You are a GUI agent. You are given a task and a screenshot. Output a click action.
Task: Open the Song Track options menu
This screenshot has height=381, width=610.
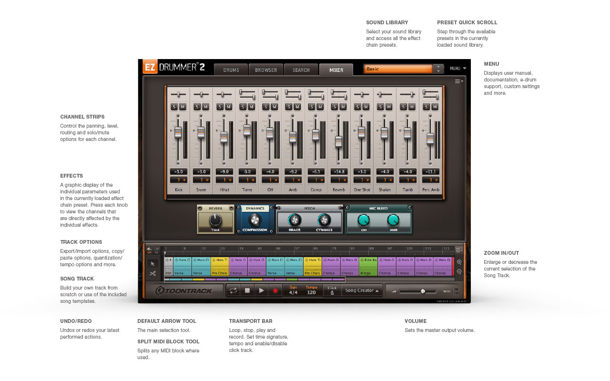click(458, 250)
